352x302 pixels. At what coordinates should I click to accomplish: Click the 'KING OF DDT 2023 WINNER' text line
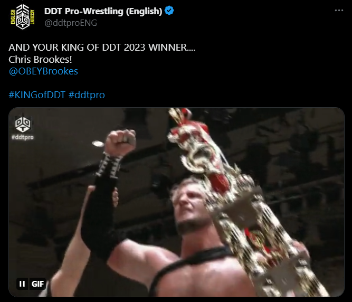(x=102, y=48)
